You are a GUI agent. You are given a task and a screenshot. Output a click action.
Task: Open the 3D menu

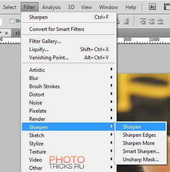point(71,7)
